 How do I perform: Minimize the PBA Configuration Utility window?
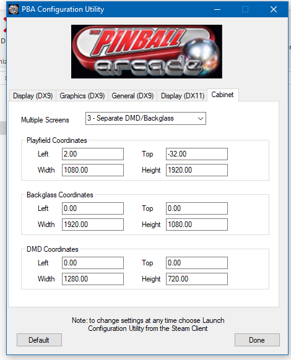[217, 9]
